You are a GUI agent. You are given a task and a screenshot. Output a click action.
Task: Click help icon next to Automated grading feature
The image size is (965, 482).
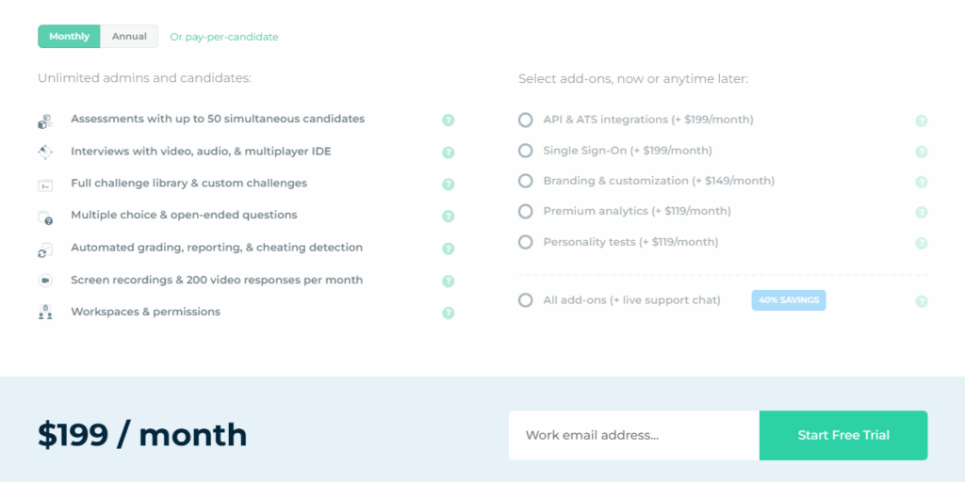(x=449, y=249)
